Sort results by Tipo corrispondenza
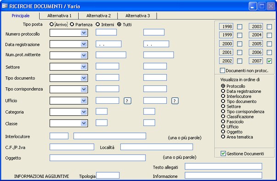 coord(223,111)
